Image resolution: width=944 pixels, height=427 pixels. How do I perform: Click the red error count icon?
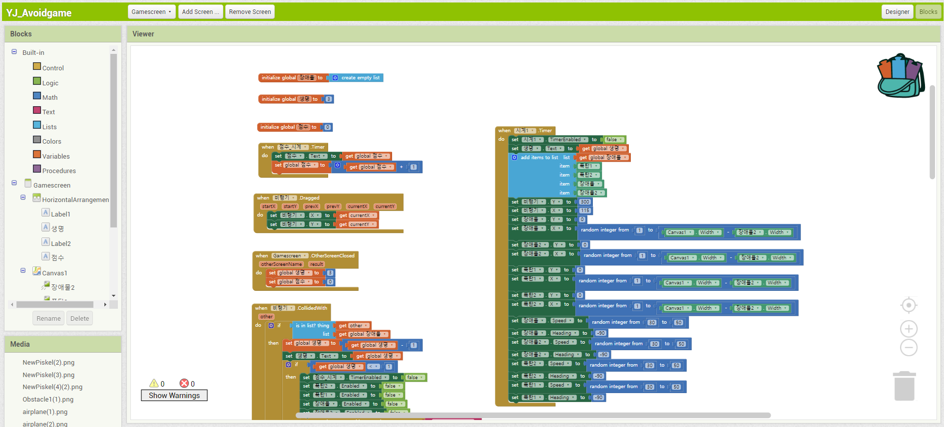184,383
